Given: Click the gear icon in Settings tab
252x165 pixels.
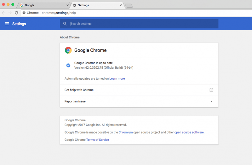Looking at the screenshot, I should click(x=75, y=5).
